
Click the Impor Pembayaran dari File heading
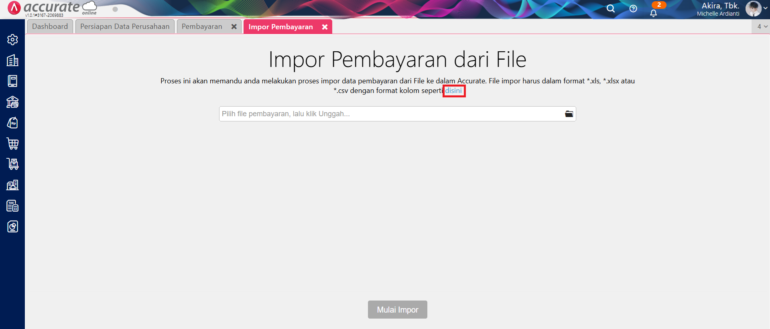(398, 59)
